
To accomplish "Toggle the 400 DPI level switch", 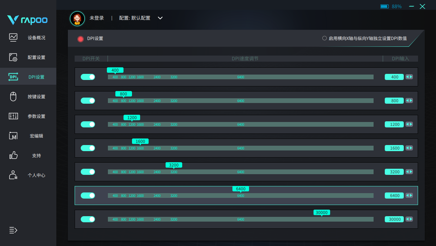I will point(88,77).
